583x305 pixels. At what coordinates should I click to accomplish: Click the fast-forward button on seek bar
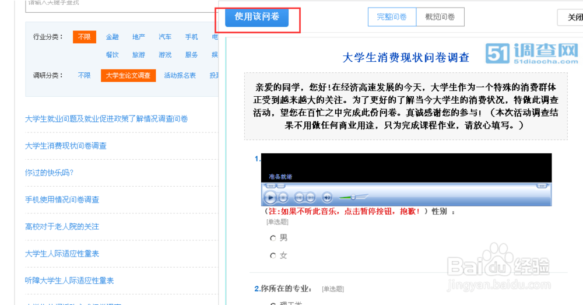coord(542,186)
